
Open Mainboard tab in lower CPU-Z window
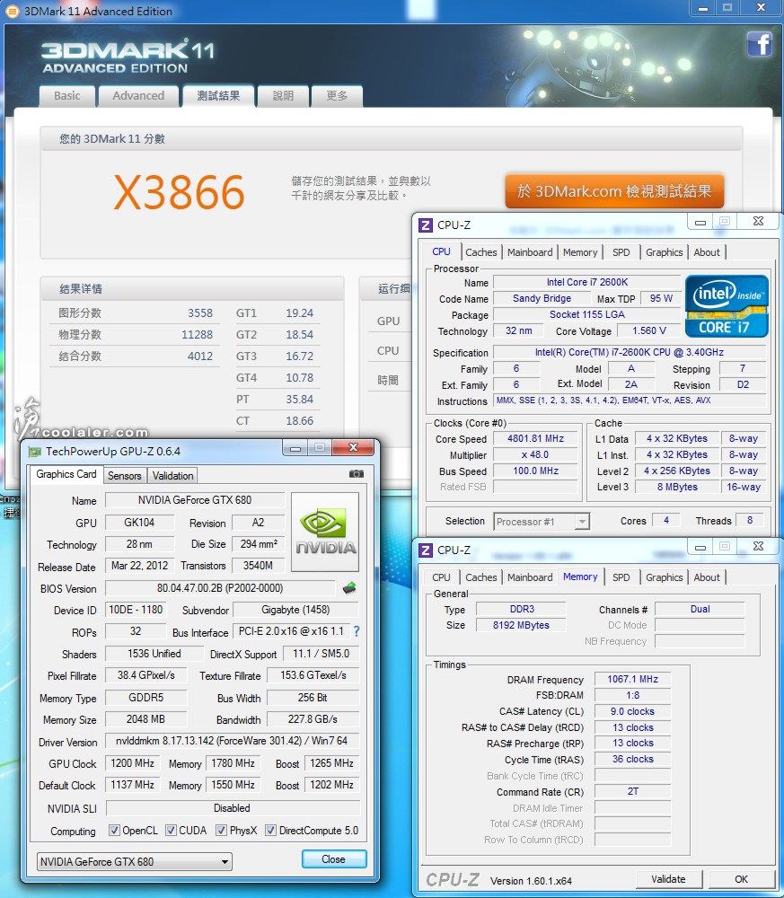tap(530, 577)
